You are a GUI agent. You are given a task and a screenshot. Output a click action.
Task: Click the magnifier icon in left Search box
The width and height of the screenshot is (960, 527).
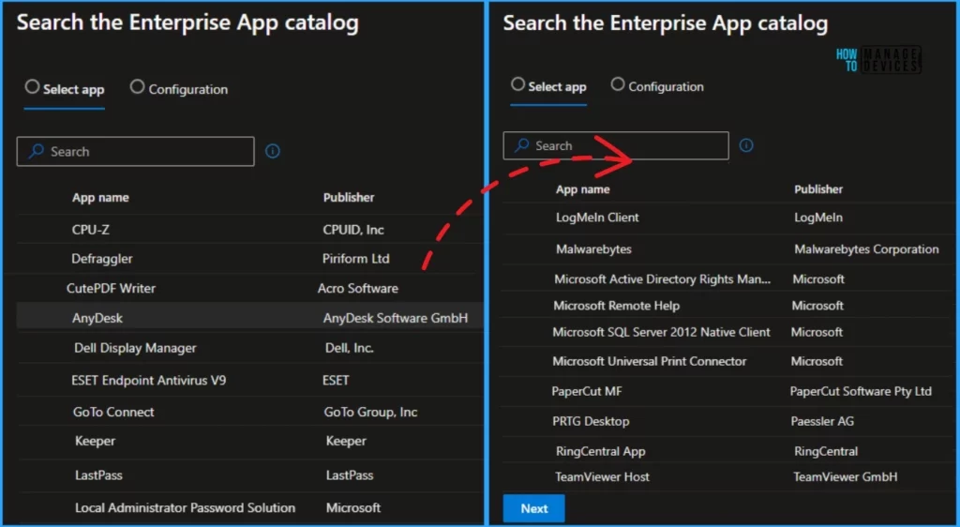click(37, 151)
